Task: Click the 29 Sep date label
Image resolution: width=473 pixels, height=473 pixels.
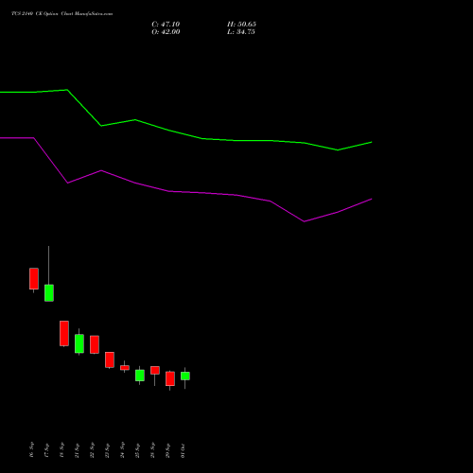Action: point(167,450)
